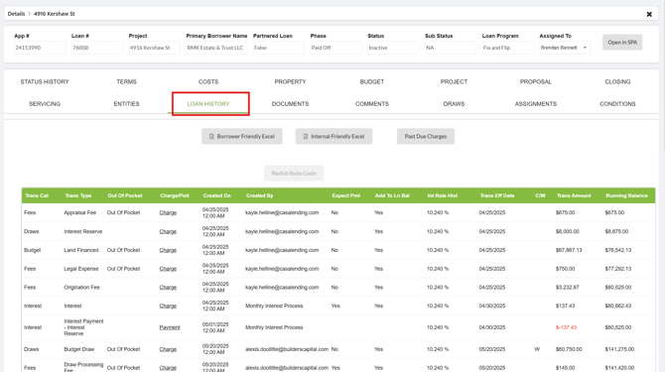Click the Trans Eff Date column header
This screenshot has height=372, width=665.
tap(497, 195)
